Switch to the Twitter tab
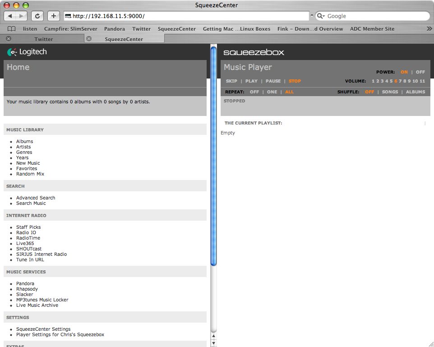Viewport: 434px width, 347px height. tap(44, 39)
